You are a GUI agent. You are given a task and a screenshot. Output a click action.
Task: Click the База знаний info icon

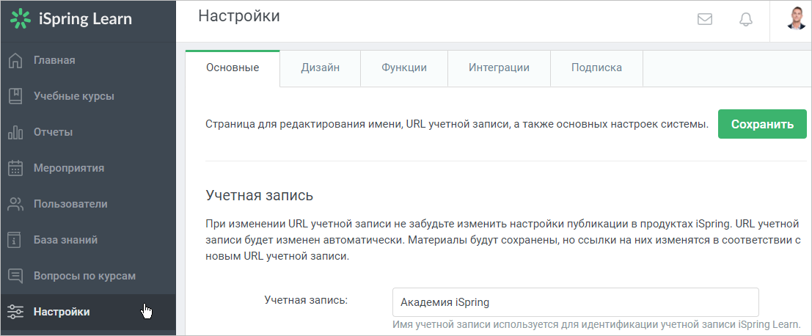pos(16,240)
